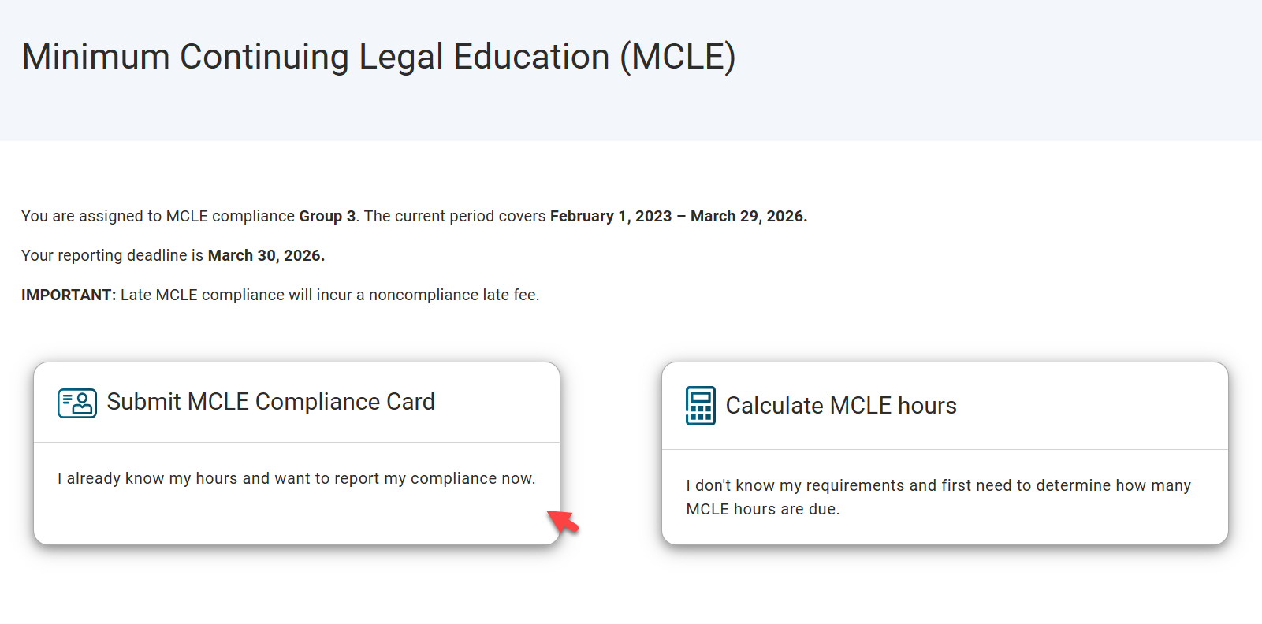Click the calculator icon on Calculate MCLE hours

(701, 404)
